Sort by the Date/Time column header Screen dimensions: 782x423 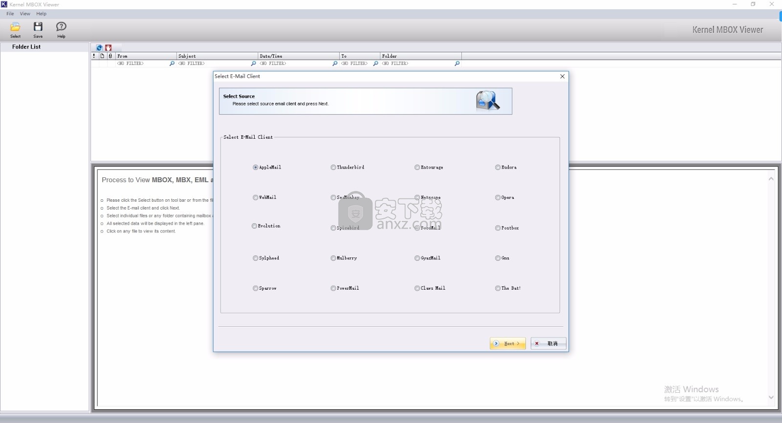299,56
